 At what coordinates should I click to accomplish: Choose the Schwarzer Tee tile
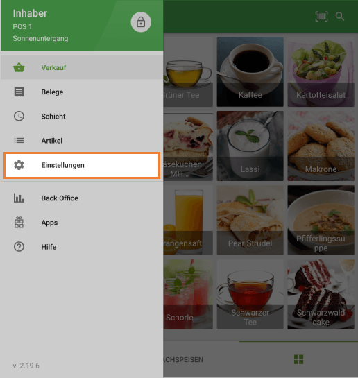point(250,294)
